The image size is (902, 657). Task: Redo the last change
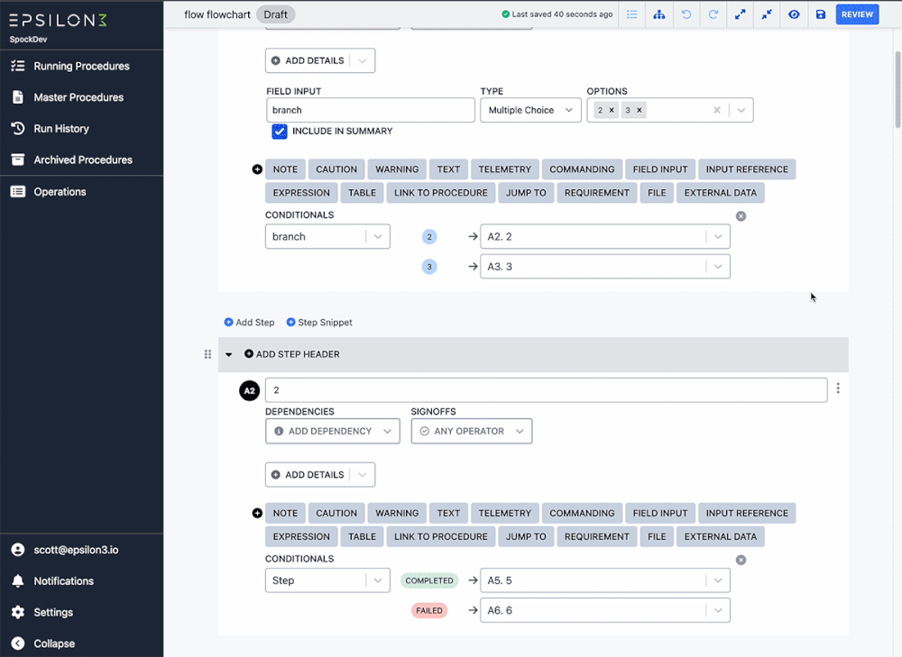coord(713,14)
